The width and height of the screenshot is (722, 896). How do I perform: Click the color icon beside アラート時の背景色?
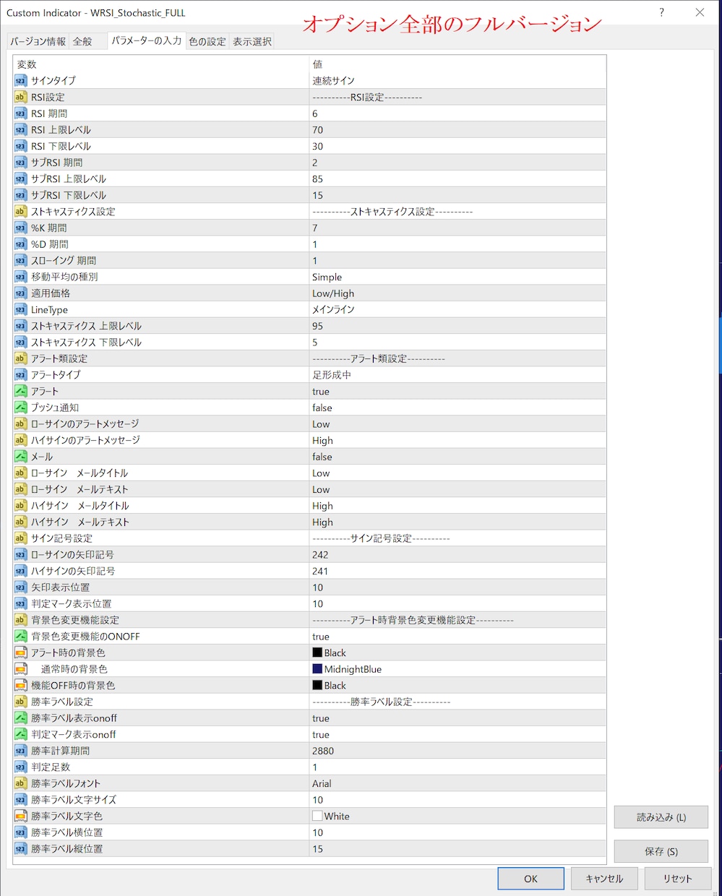[20, 652]
